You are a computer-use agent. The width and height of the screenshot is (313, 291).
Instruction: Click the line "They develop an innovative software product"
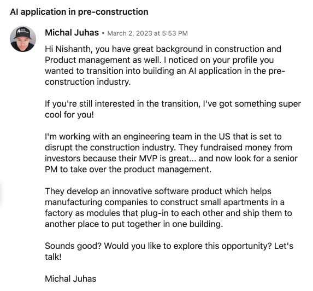click(x=158, y=191)
